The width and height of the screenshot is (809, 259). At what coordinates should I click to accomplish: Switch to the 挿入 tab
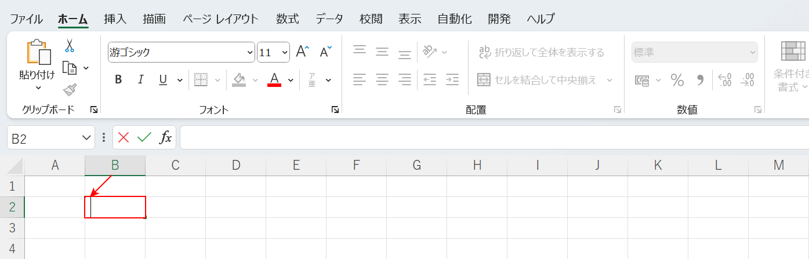[x=115, y=19]
